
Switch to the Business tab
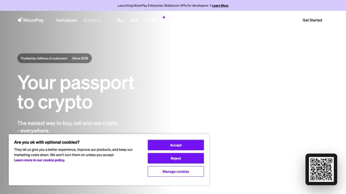pyautogui.click(x=92, y=20)
